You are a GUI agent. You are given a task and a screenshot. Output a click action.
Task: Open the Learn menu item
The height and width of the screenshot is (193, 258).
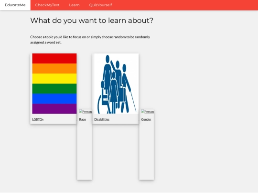[x=74, y=5]
